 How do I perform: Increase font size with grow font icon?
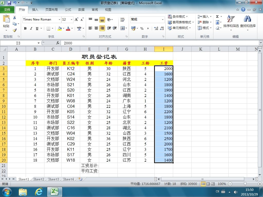pos(76,19)
